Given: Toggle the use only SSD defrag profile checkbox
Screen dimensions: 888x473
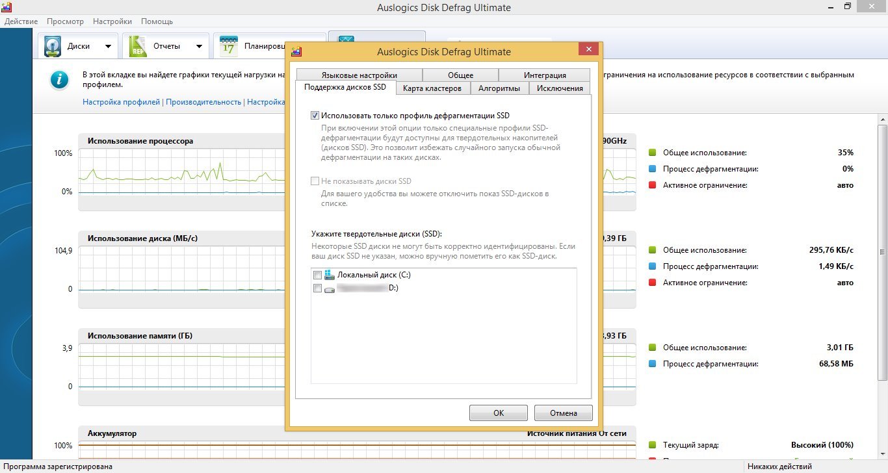Looking at the screenshot, I should (x=315, y=116).
